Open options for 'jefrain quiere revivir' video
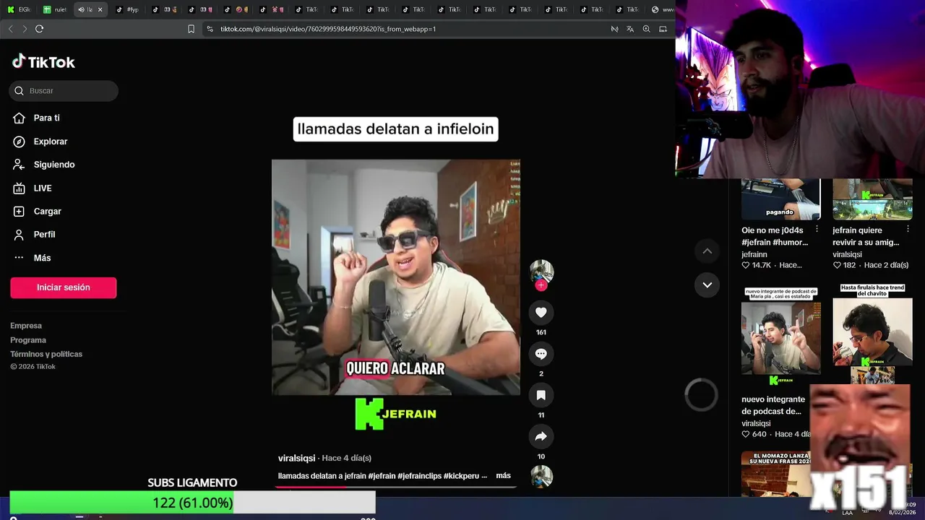 pyautogui.click(x=908, y=229)
